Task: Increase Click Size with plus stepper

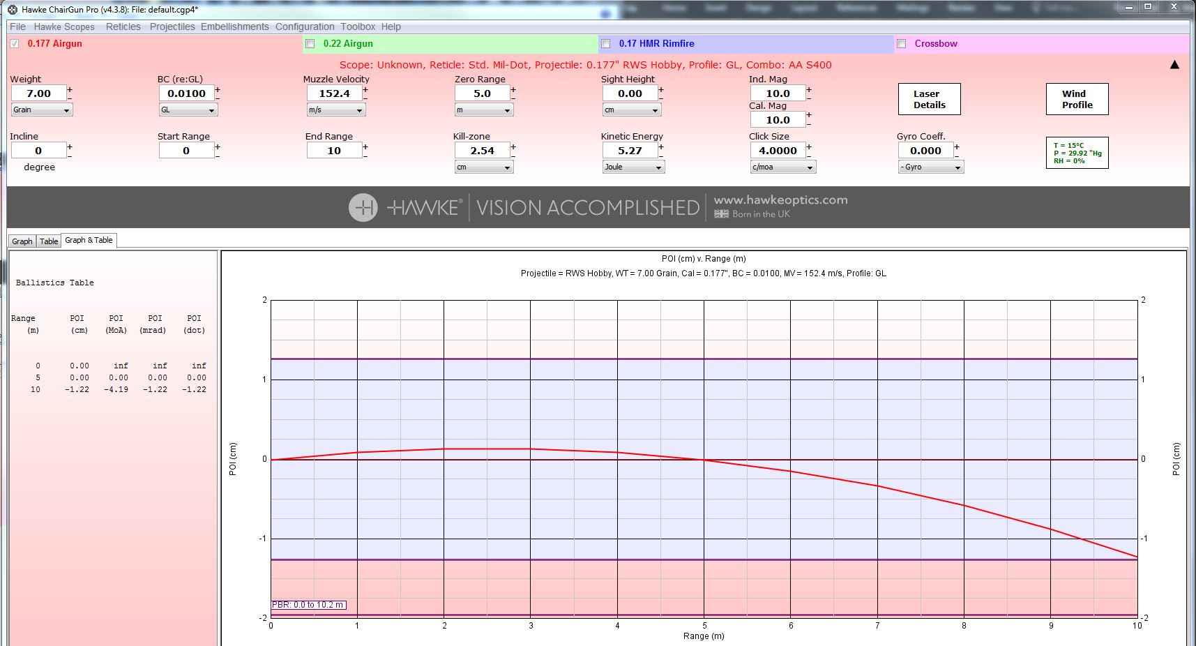Action: tap(809, 147)
